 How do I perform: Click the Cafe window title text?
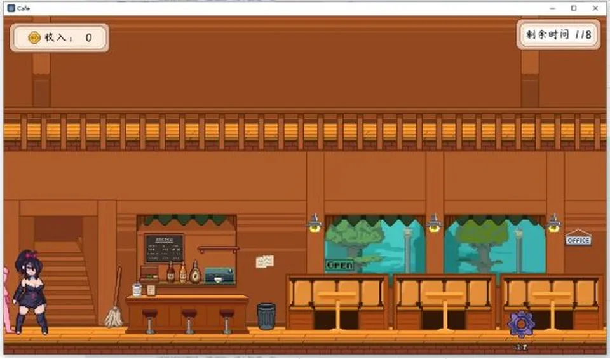point(24,8)
